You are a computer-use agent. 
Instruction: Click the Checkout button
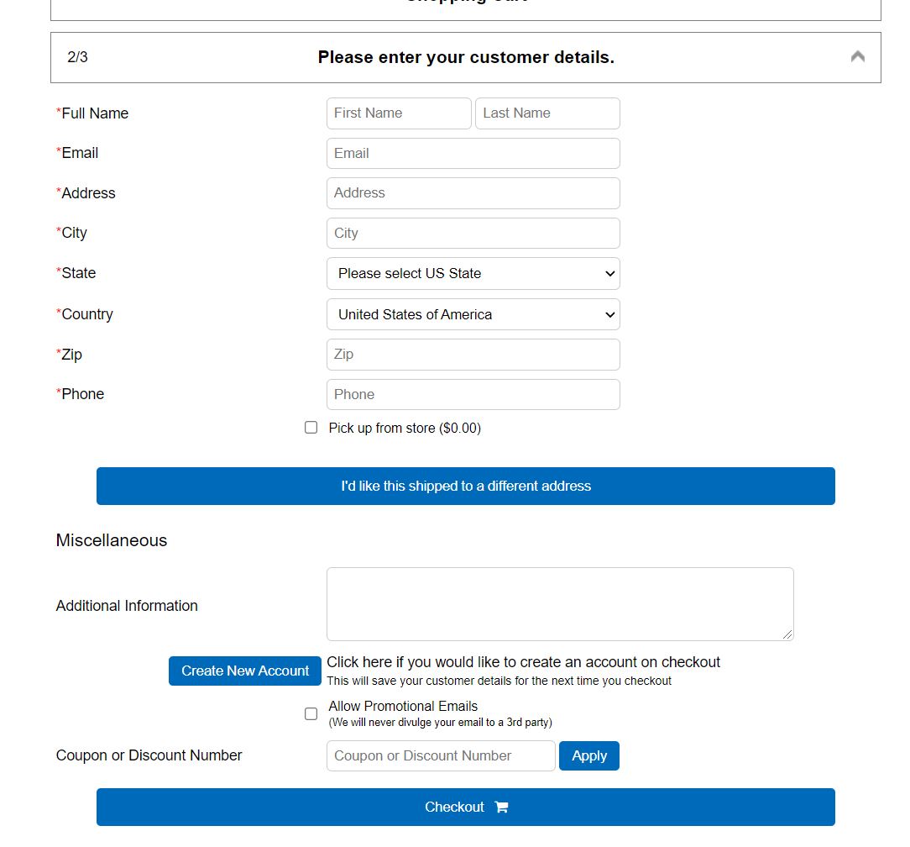coord(465,807)
